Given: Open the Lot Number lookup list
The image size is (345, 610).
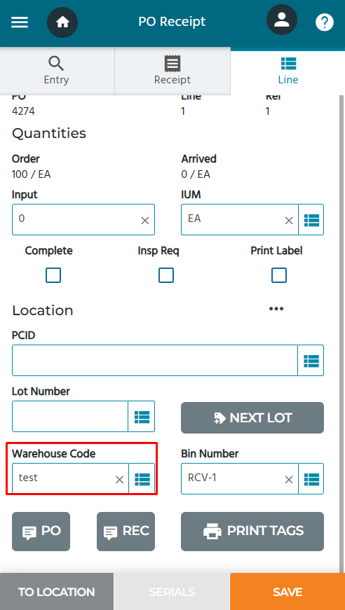Looking at the screenshot, I should (142, 417).
